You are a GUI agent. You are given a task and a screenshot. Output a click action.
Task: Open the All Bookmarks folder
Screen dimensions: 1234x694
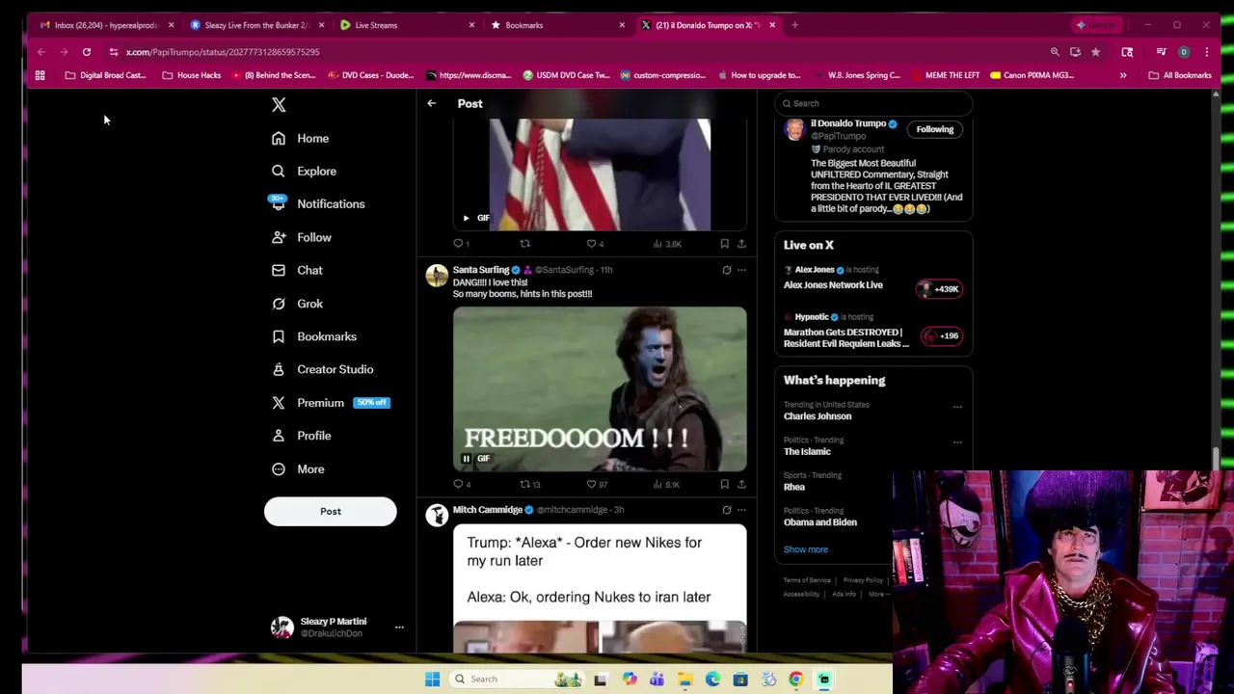pyautogui.click(x=1180, y=75)
